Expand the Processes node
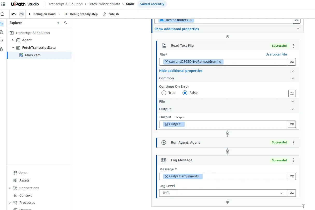315x210 pixels. 10,203
